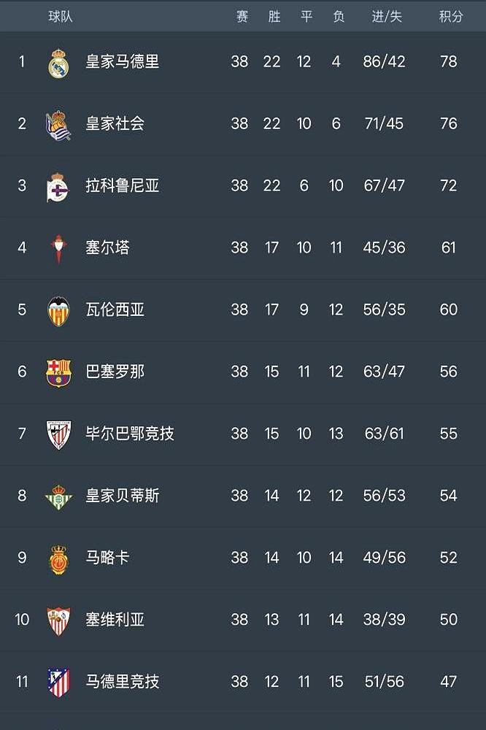Click the Mallorca club crest
Image resolution: width=486 pixels, height=730 pixels.
(58, 558)
